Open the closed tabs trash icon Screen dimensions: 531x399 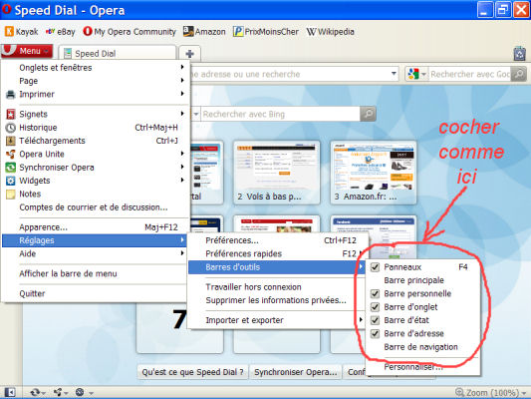click(x=519, y=54)
